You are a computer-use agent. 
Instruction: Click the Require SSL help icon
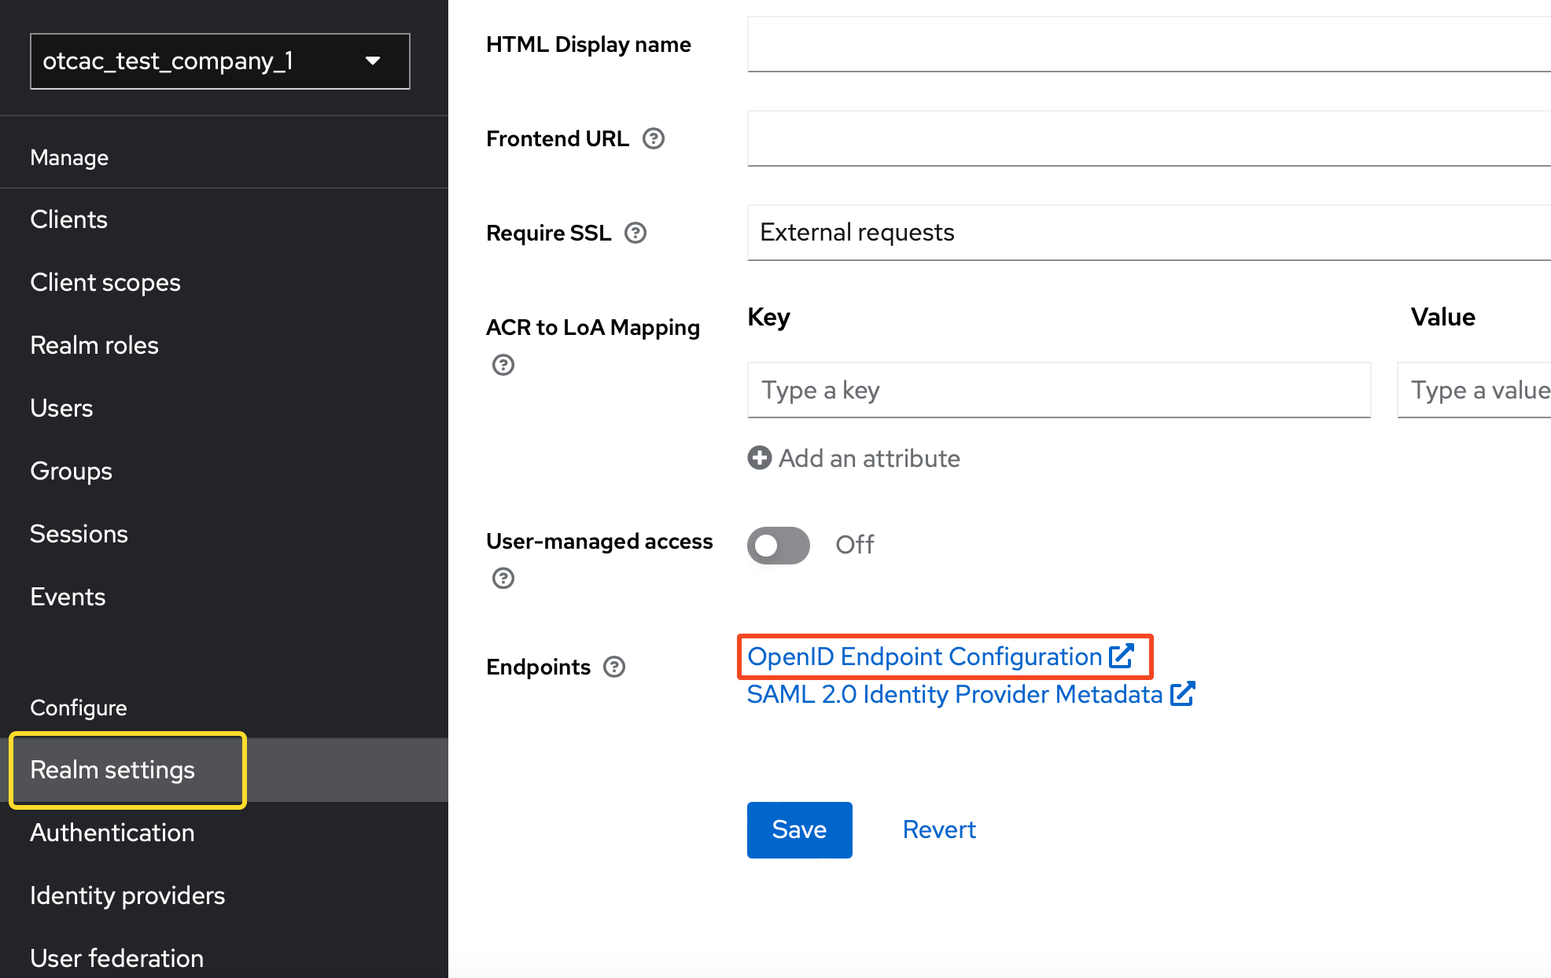coord(635,233)
